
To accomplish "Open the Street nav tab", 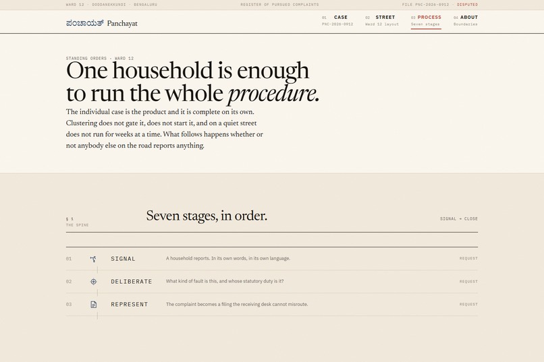I will pos(381,20).
